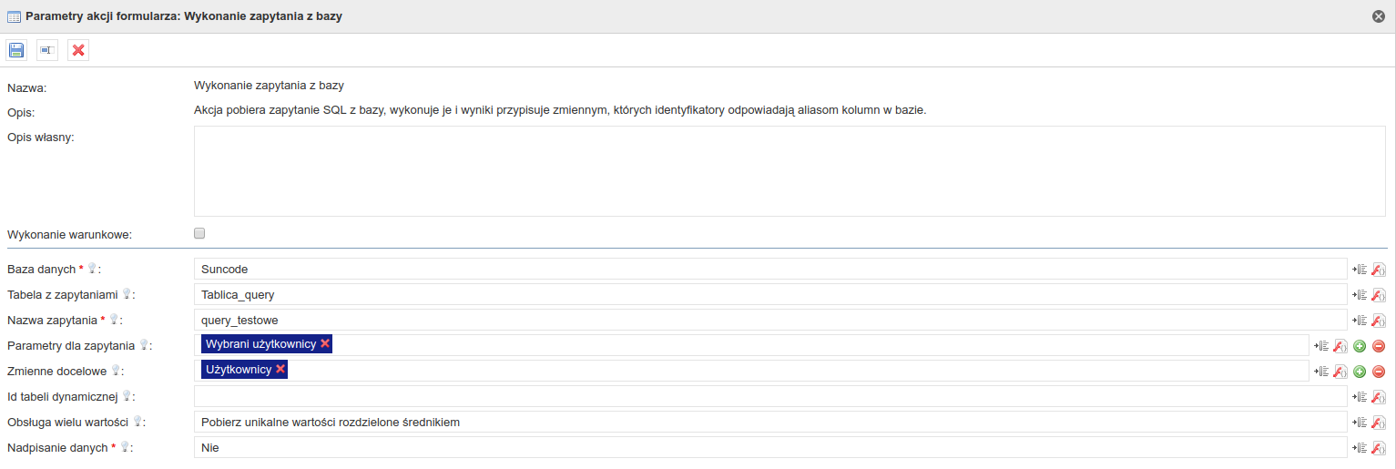
Task: Click the variable list icon for Tabela z zapytaniami
Action: [x=1360, y=295]
